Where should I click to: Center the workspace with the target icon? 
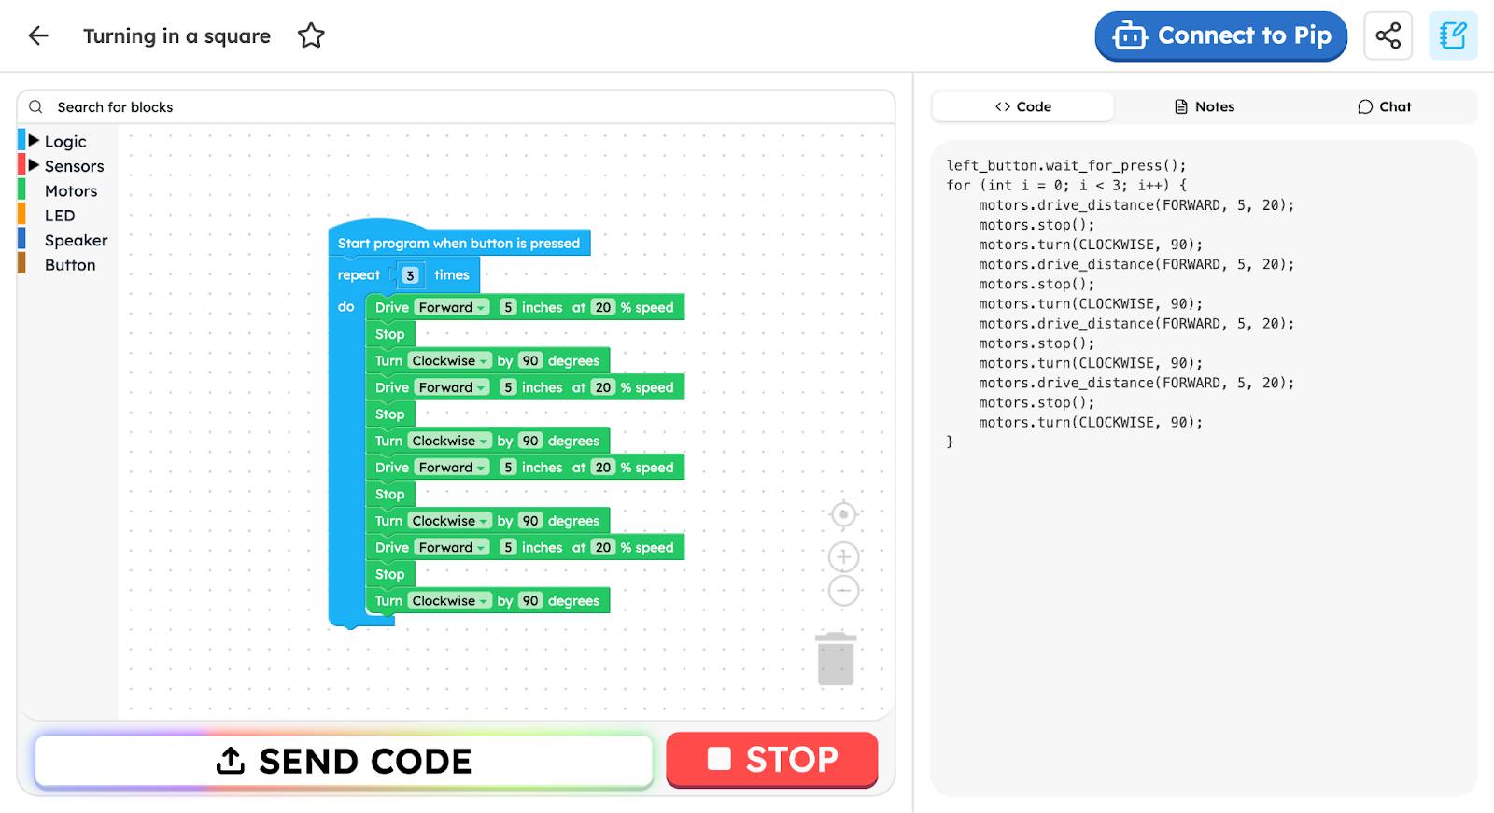[x=843, y=514]
